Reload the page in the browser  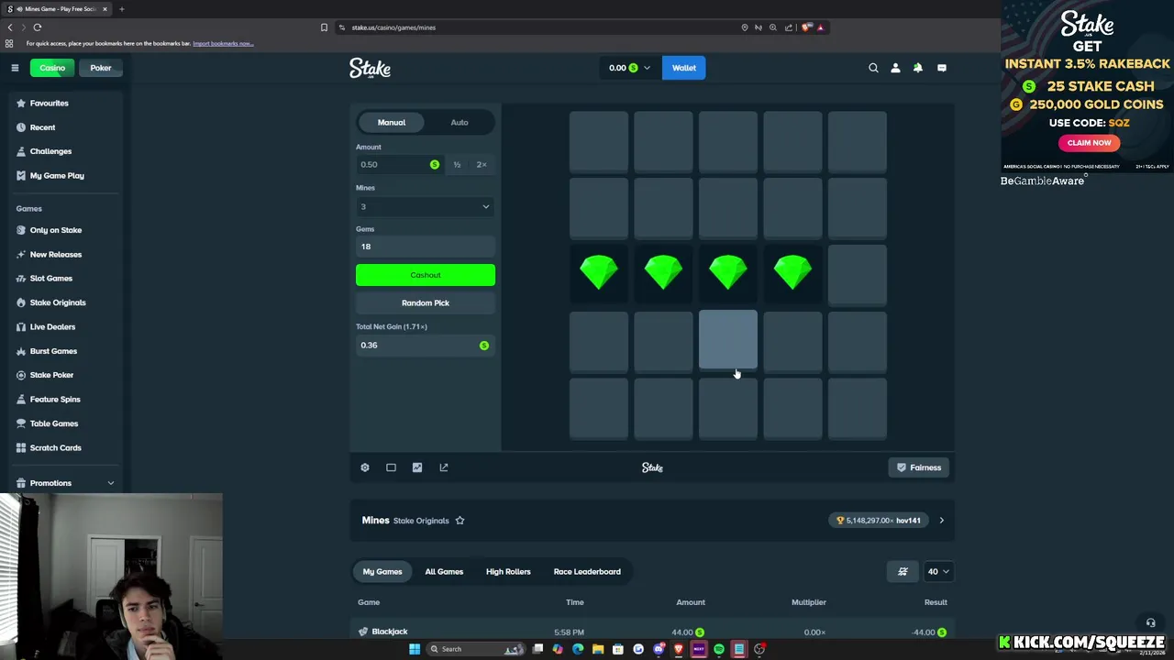tap(38, 27)
